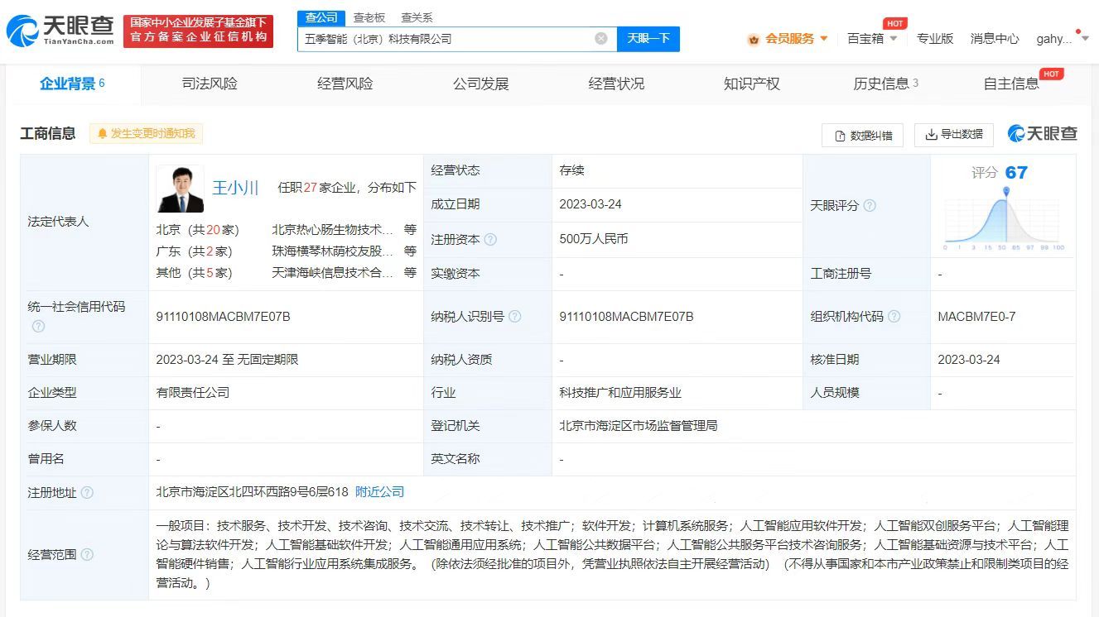This screenshot has width=1099, height=617.
Task: Click help icon next to 注册资本
Action: [490, 240]
